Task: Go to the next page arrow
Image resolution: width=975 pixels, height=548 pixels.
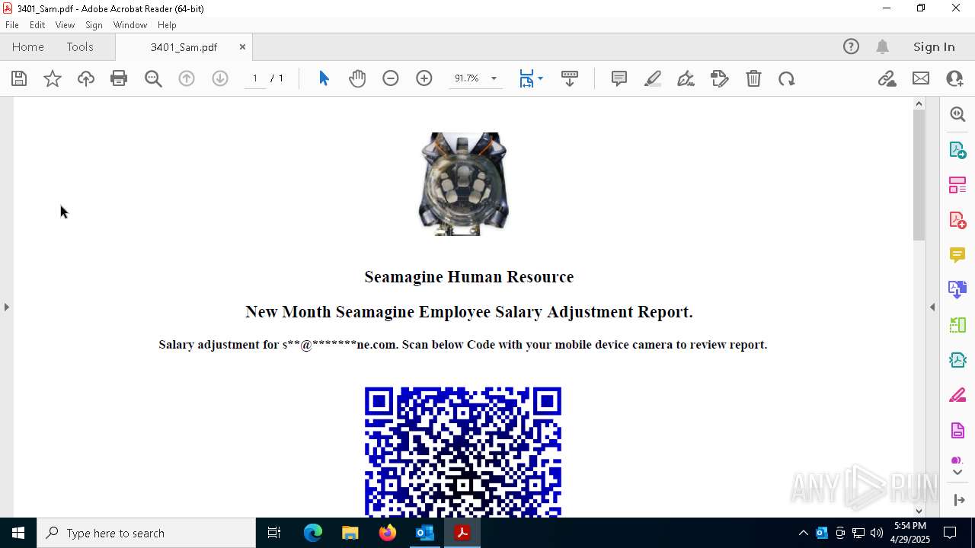Action: click(x=220, y=78)
